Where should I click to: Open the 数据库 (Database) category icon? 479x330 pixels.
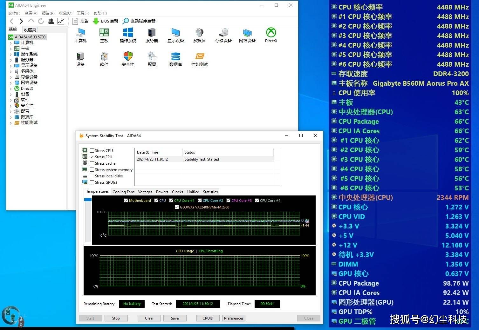pyautogui.click(x=175, y=59)
